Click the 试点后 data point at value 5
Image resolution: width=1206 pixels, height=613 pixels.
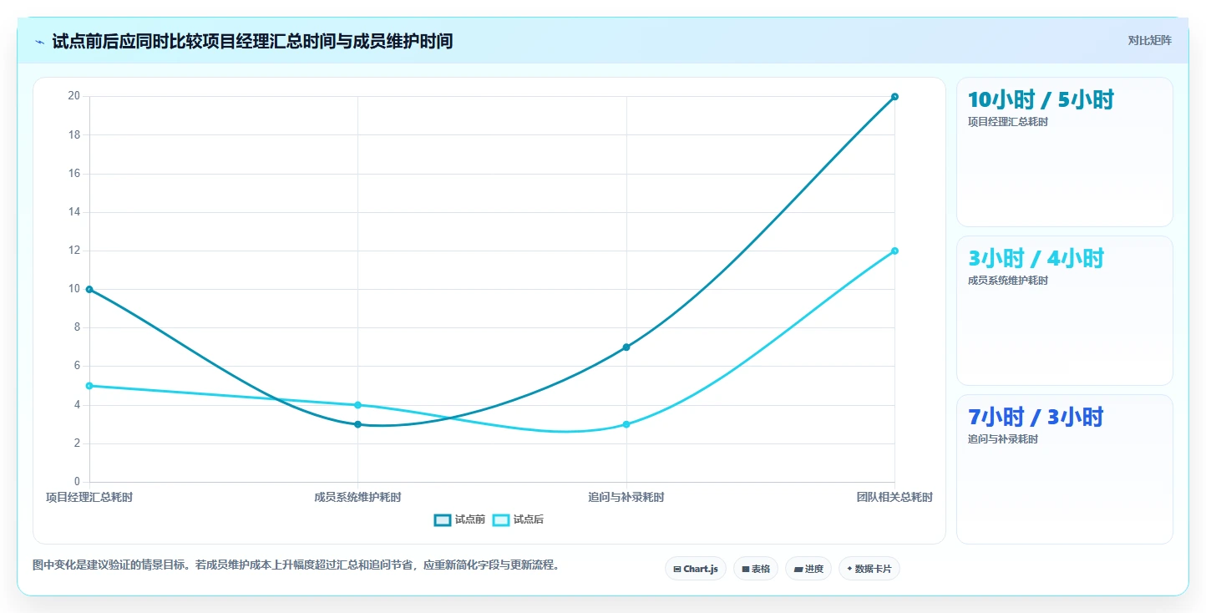pos(89,386)
